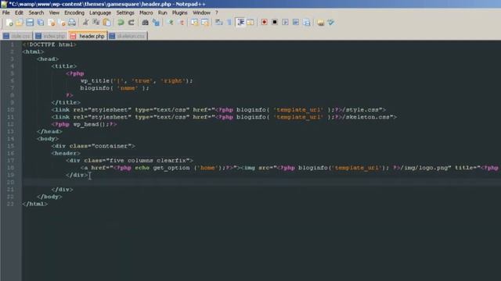This screenshot has height=281, width=501.
Task: Click the '<div class="container">' line
Action: pyautogui.click(x=93, y=146)
